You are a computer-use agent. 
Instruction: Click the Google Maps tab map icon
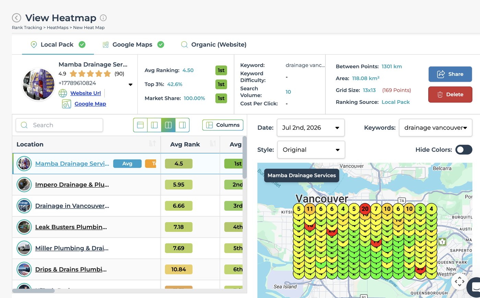click(106, 45)
